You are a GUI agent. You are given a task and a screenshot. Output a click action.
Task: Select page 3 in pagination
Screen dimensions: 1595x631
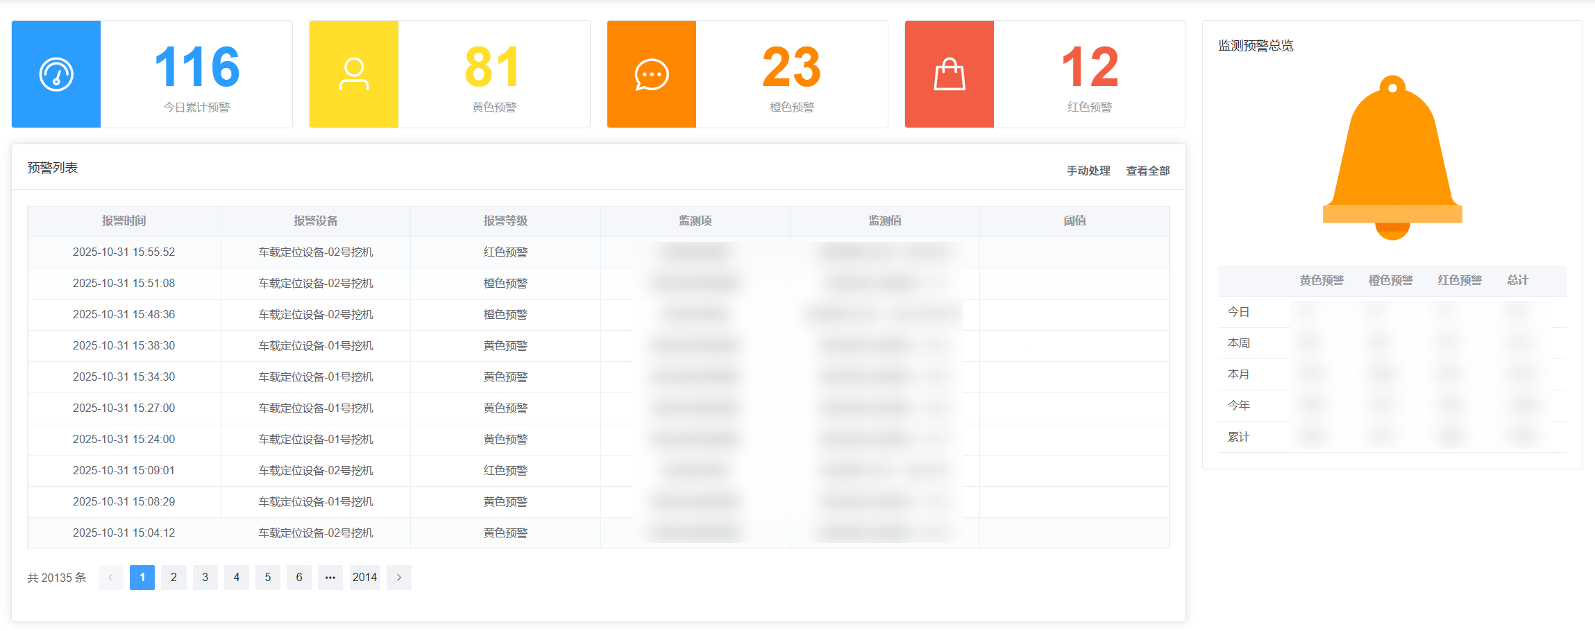point(205,578)
